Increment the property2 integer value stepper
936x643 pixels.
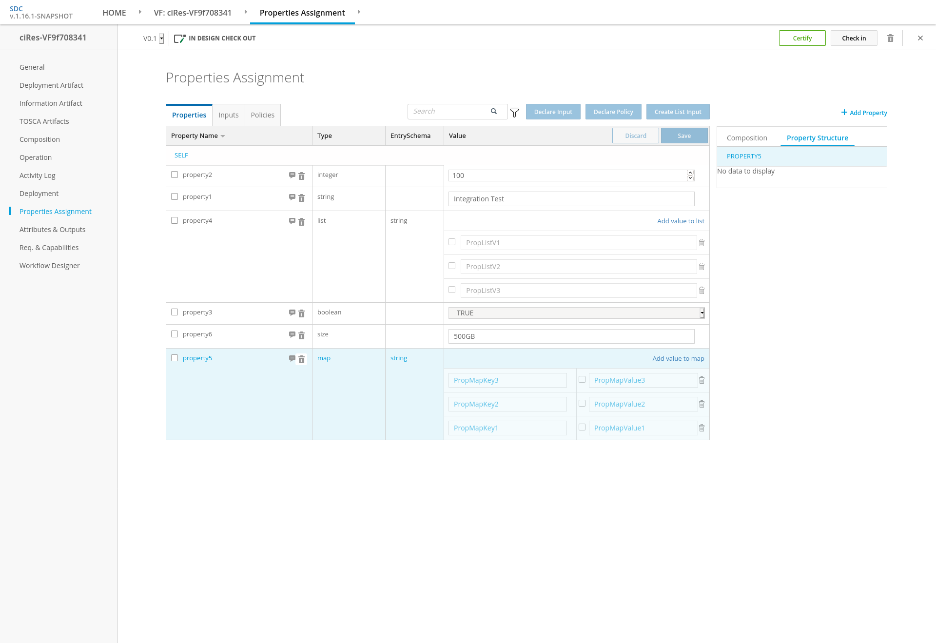[x=690, y=173]
